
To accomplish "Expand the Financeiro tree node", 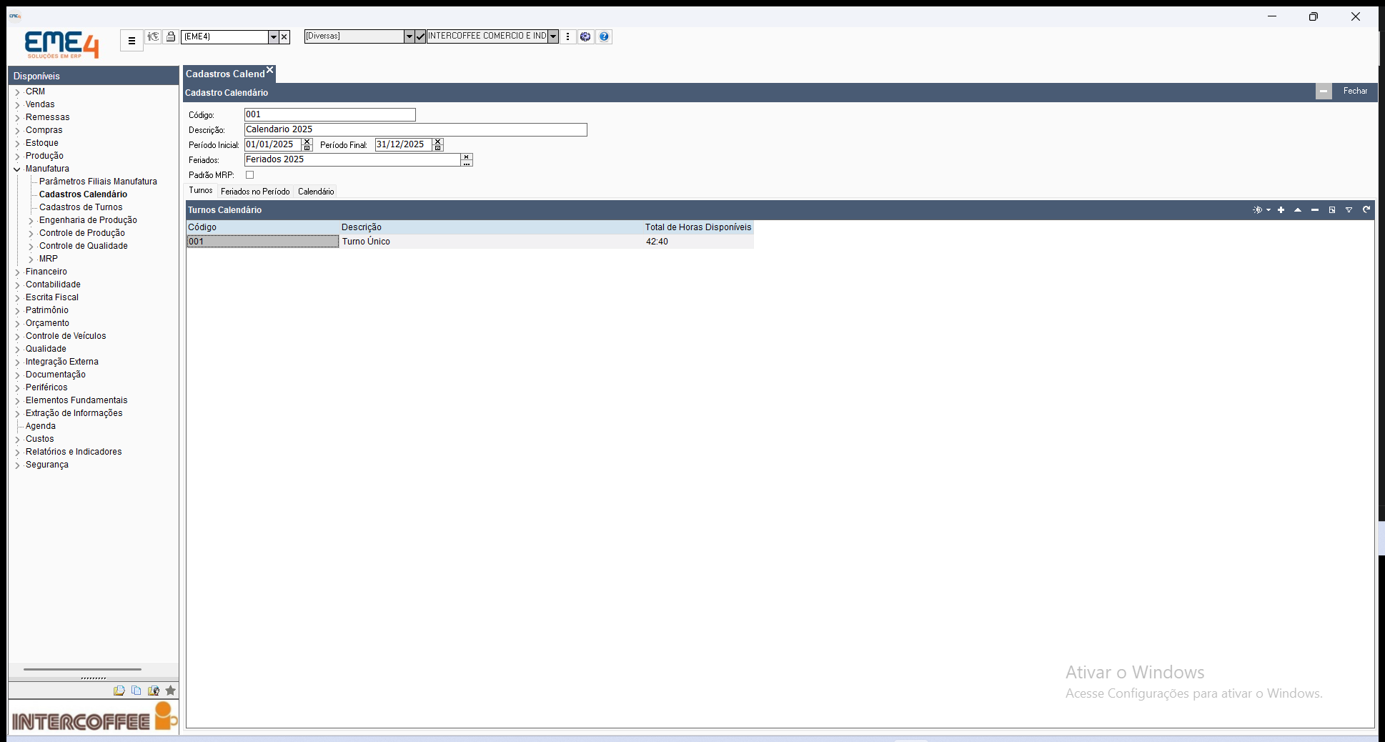I will (x=17, y=272).
